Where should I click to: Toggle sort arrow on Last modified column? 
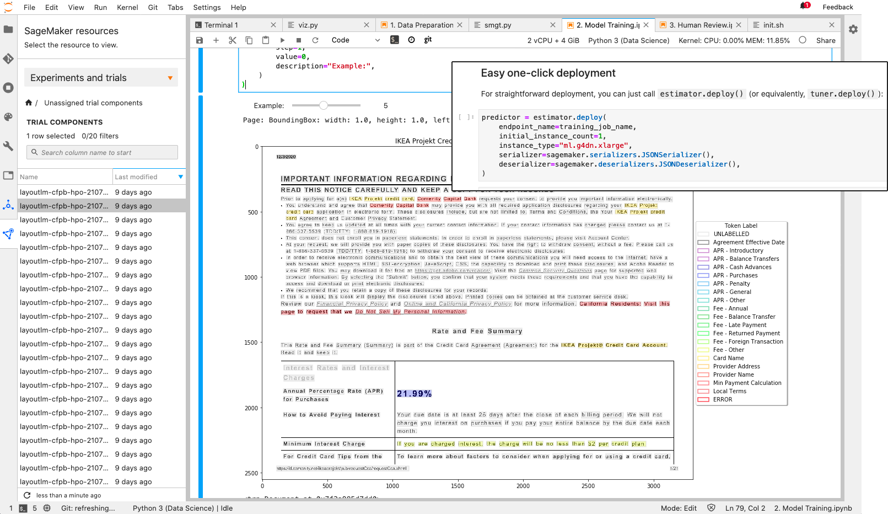coord(181,176)
